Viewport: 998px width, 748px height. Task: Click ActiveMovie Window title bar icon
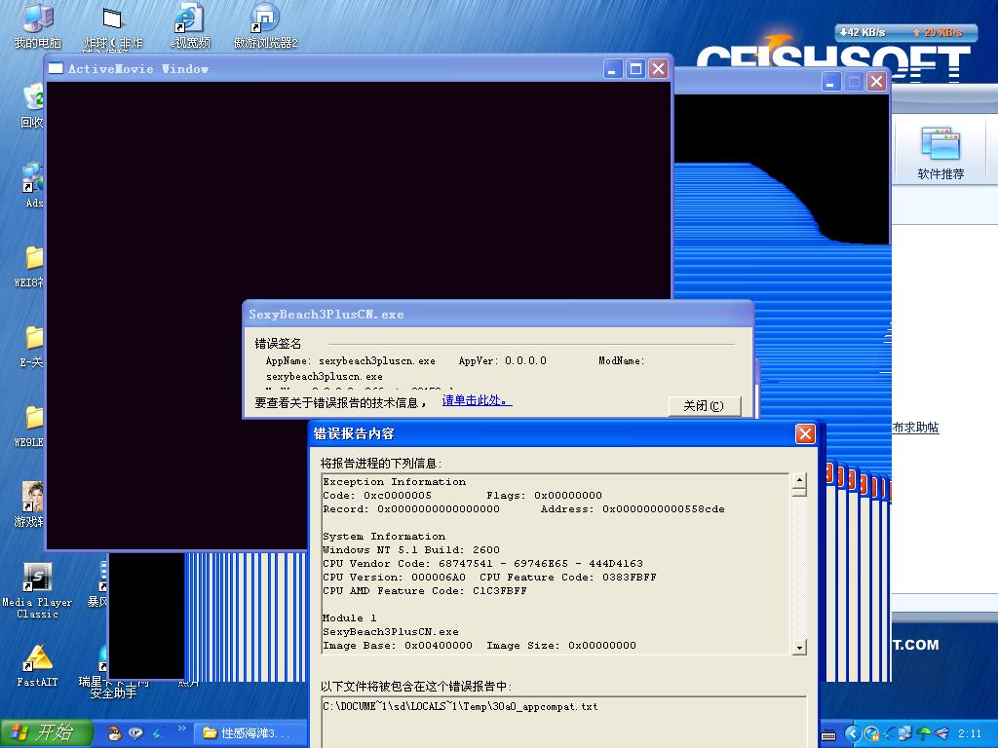pyautogui.click(x=56, y=68)
